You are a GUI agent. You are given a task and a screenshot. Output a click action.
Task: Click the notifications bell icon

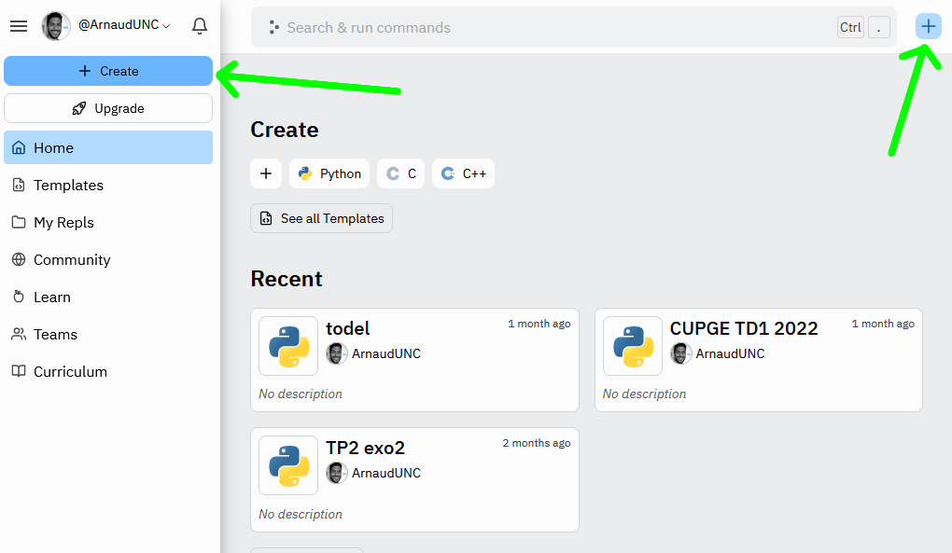coord(199,26)
